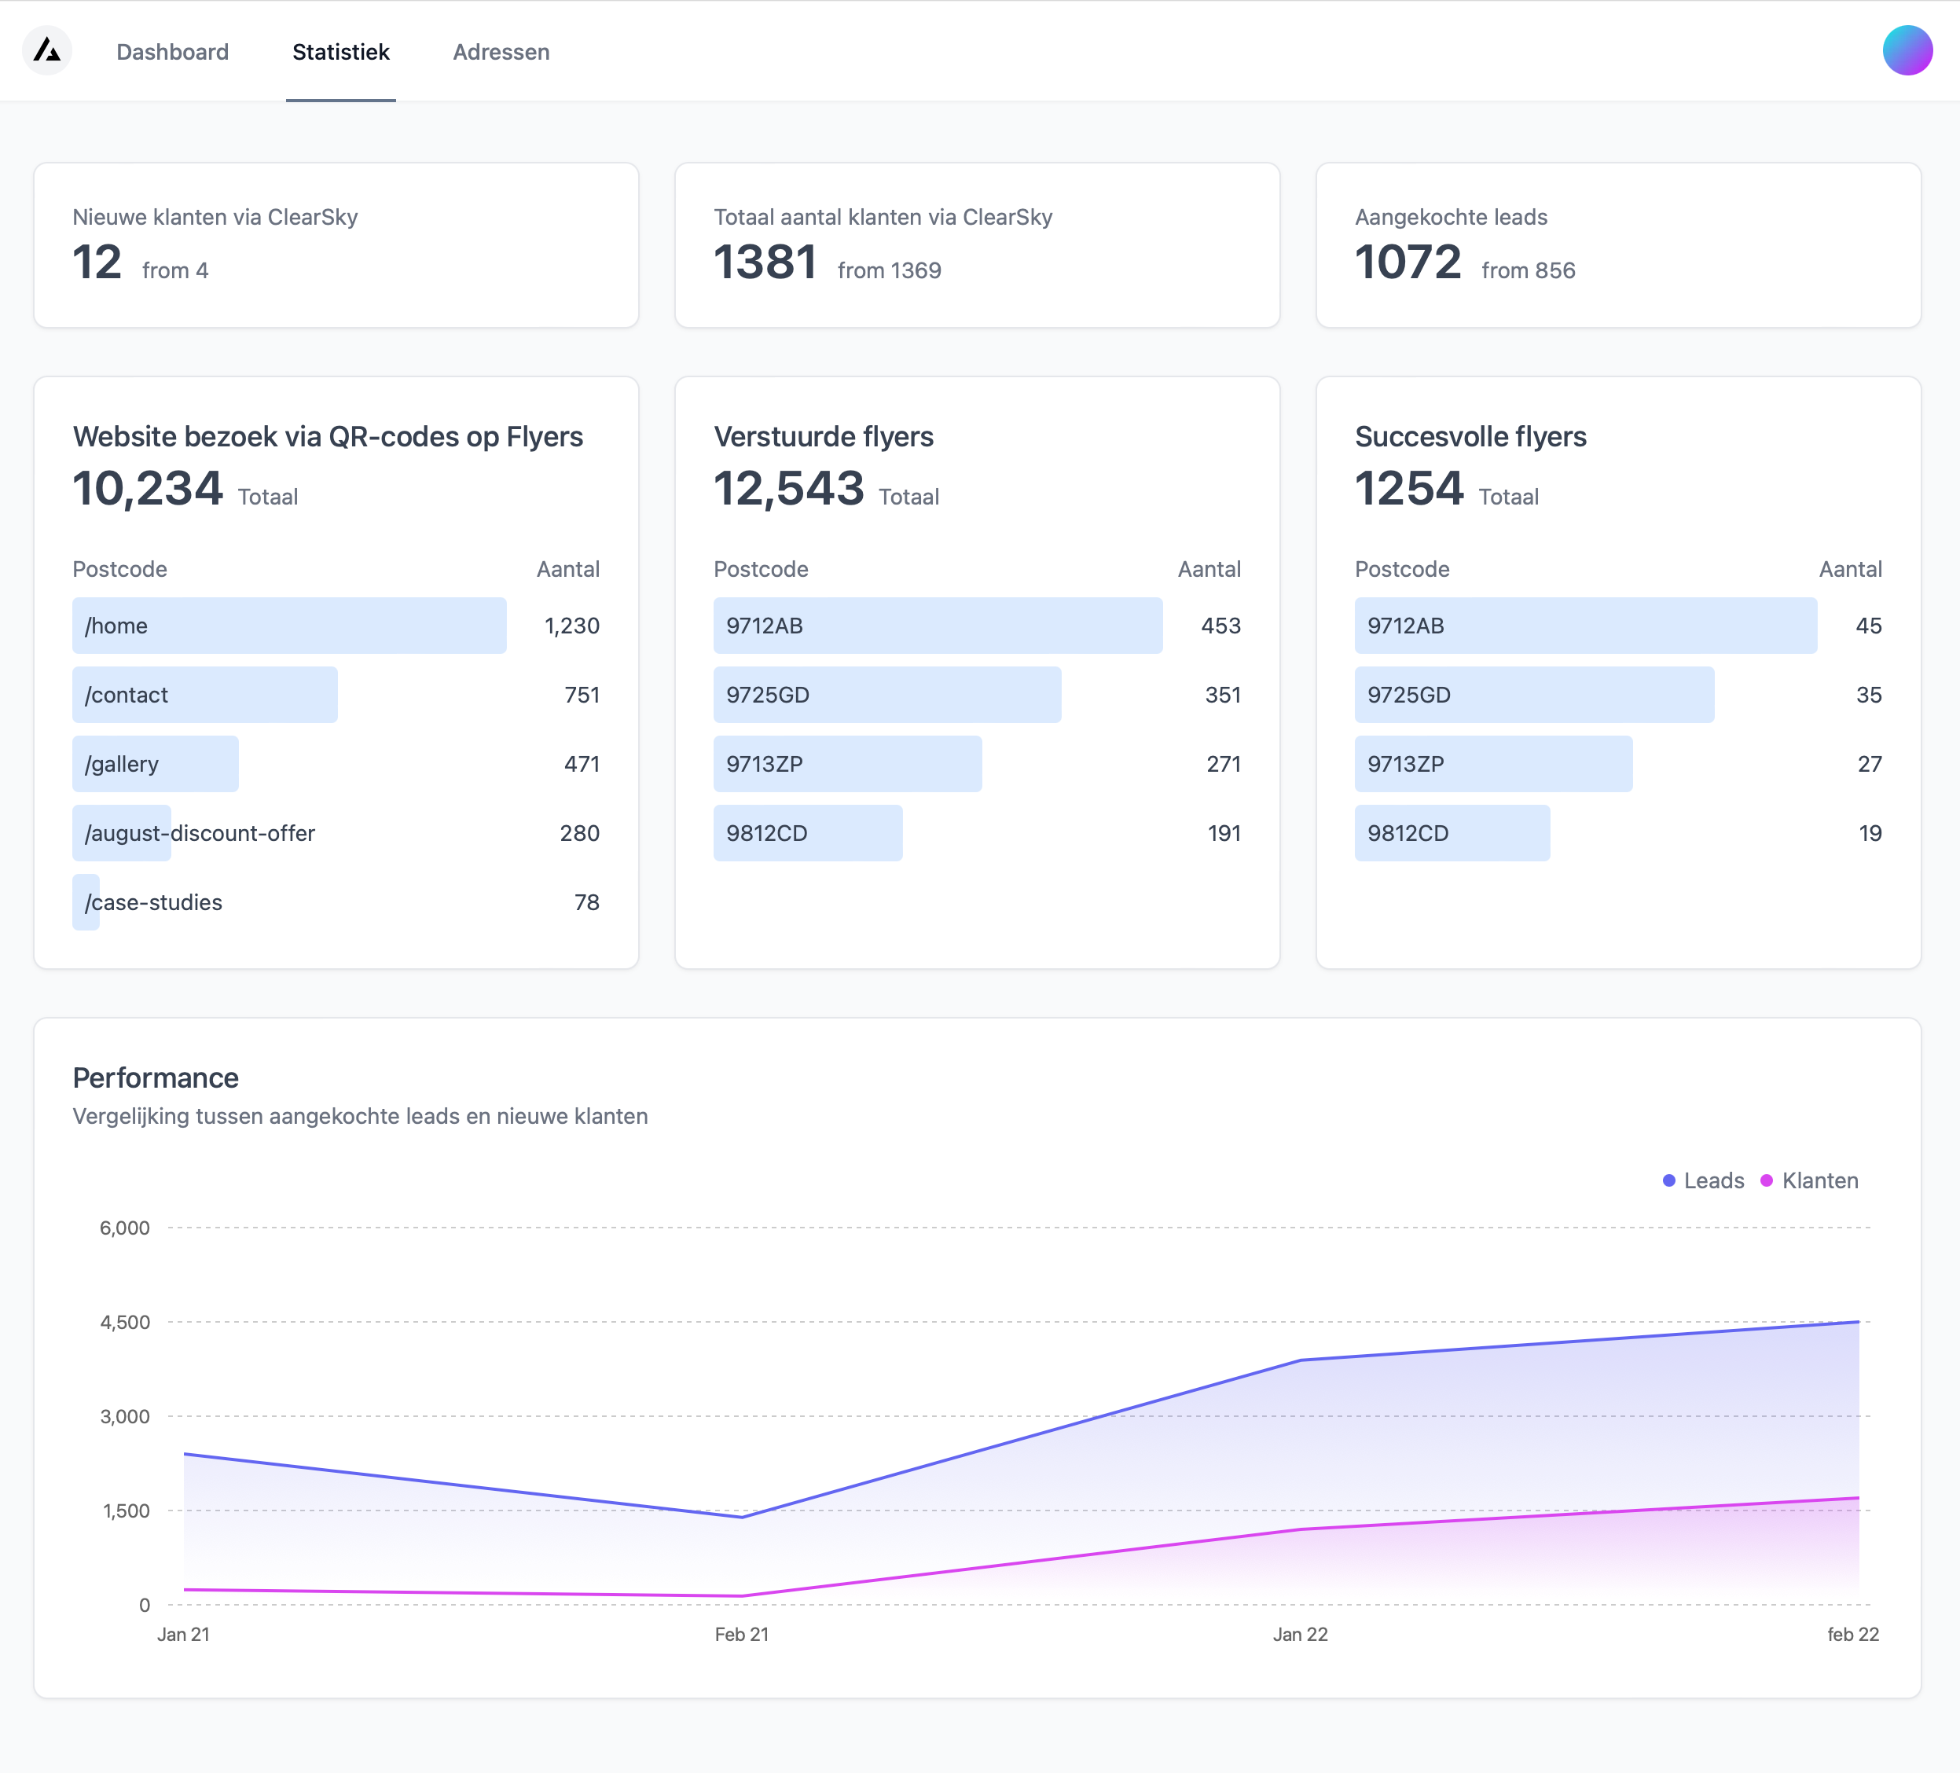
Task: Select the /case-studies row
Action: point(336,901)
